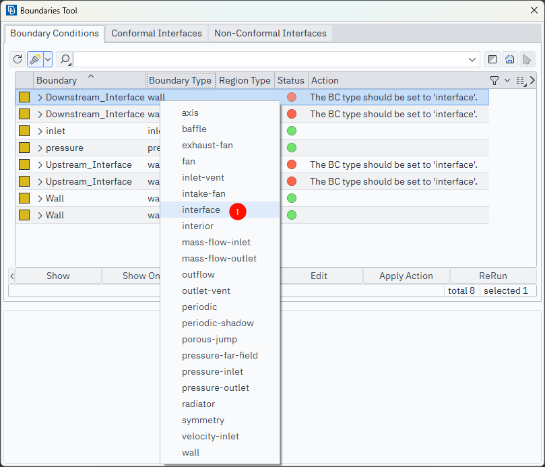
Task: Click the home view icon
Action: click(510, 59)
